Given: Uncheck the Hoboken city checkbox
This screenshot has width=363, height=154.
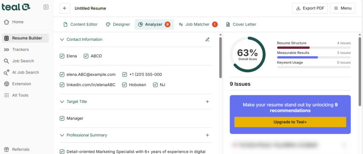Looking at the screenshot, I should pos(124,85).
